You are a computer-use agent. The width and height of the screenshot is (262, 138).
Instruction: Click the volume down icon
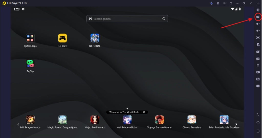point(258,31)
